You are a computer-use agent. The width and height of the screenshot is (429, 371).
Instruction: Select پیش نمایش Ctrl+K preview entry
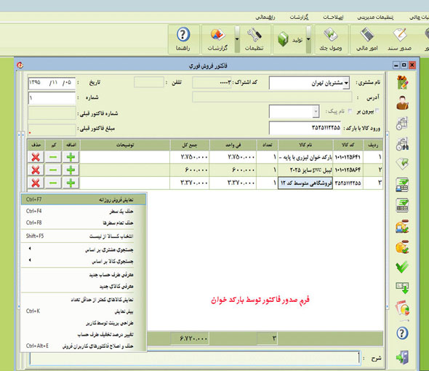pyautogui.click(x=84, y=311)
